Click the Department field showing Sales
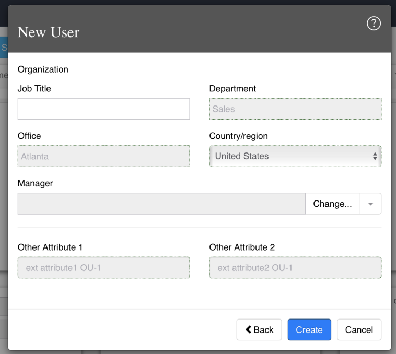 click(295, 109)
